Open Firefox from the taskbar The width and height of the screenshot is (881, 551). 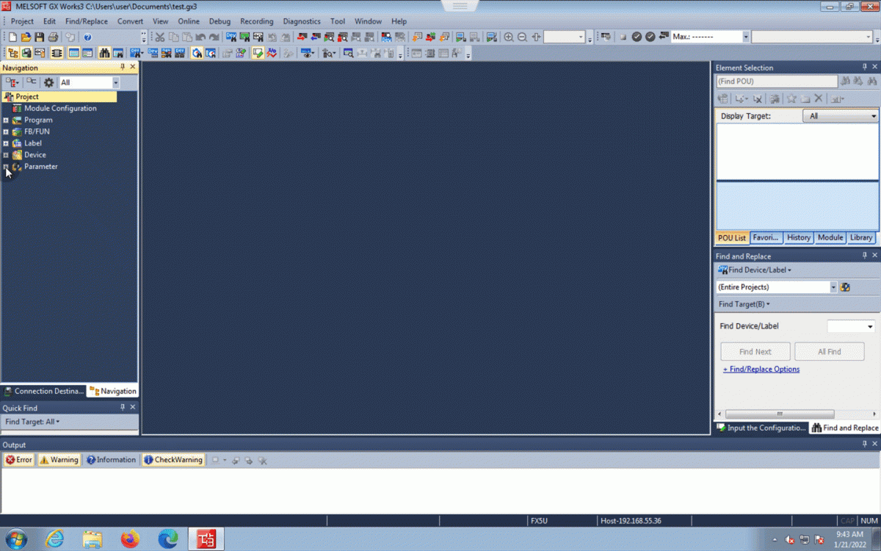[x=130, y=539]
